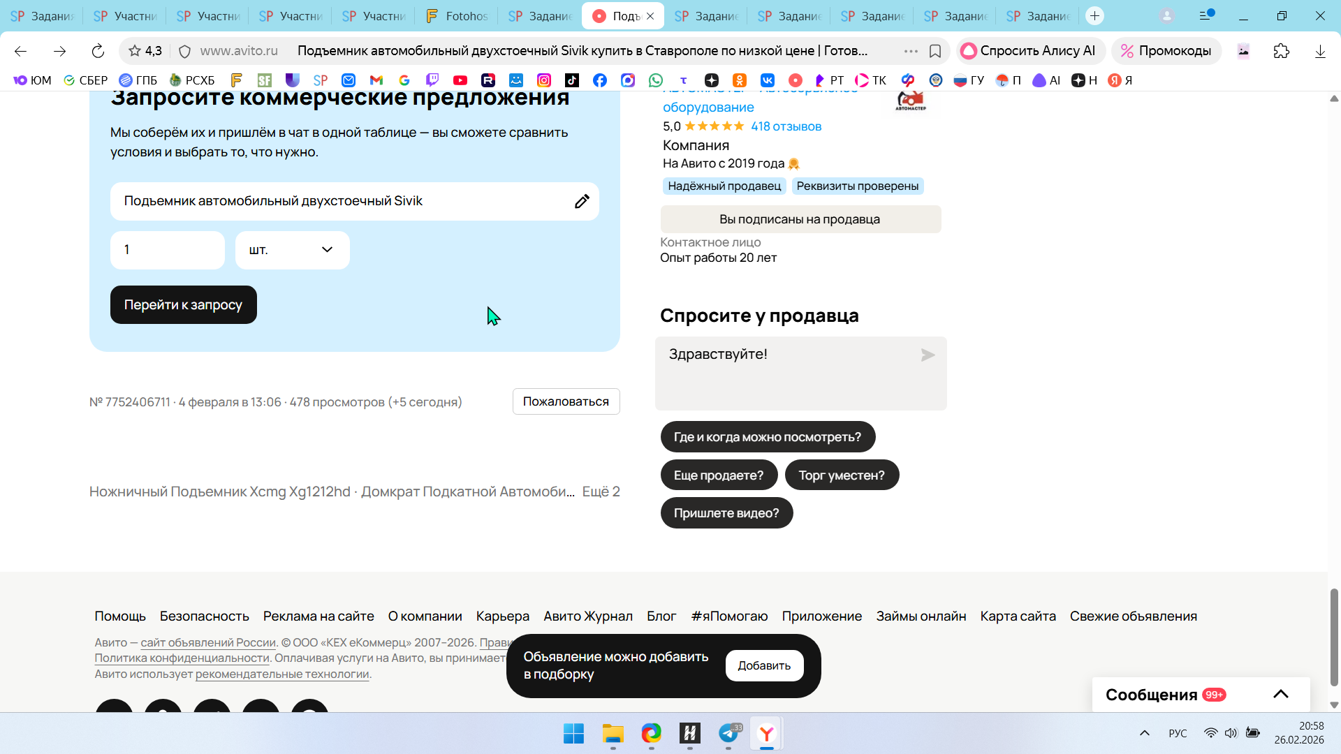
Task: Open a new browser tab
Action: click(1094, 15)
